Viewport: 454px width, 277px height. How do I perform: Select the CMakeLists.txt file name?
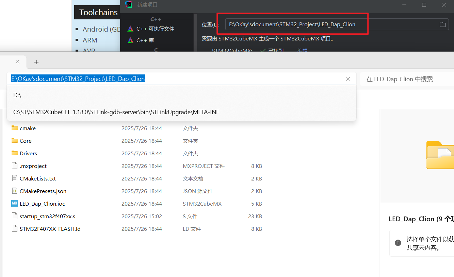[x=38, y=178]
